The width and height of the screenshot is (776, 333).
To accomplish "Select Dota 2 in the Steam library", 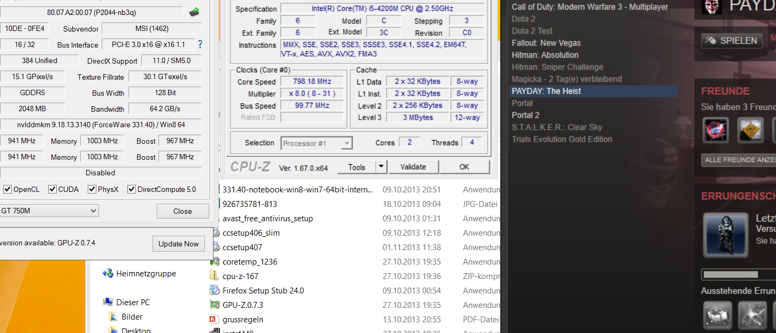I will 523,19.
